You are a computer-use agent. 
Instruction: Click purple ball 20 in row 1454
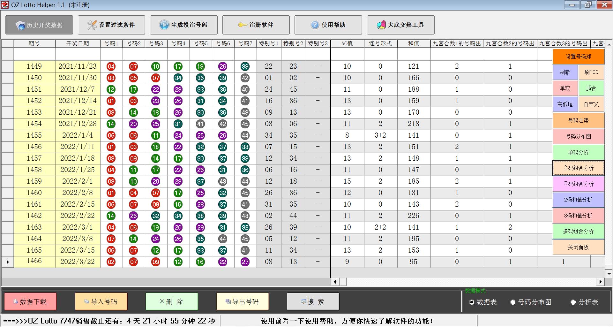point(133,124)
